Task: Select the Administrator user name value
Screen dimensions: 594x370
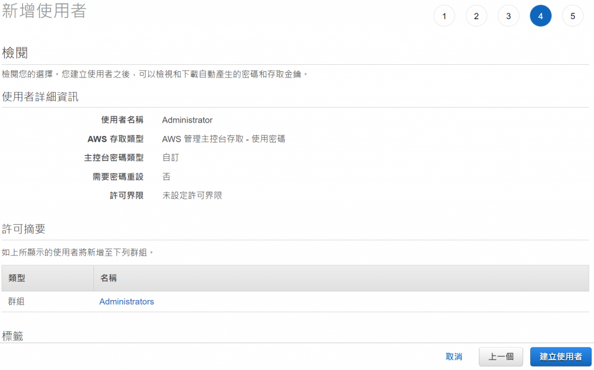Action: click(187, 120)
